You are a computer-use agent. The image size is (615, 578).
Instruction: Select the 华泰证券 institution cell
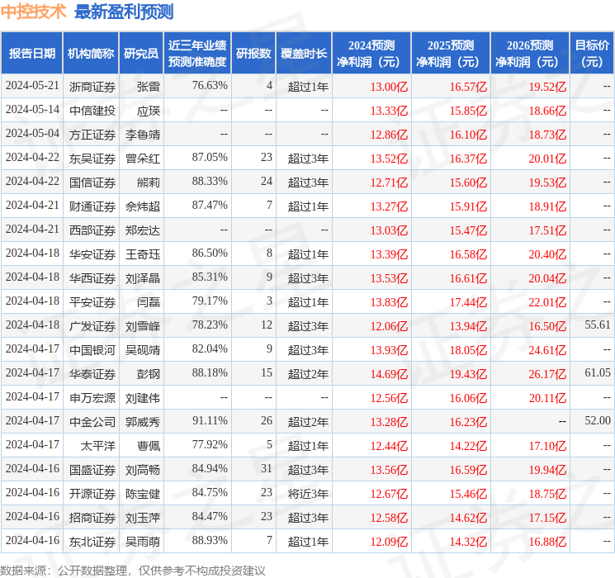pos(92,374)
